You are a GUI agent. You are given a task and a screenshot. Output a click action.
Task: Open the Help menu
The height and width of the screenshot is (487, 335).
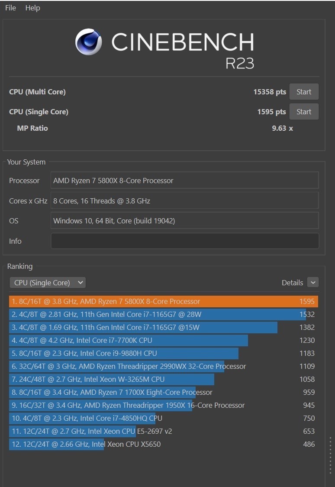click(32, 8)
